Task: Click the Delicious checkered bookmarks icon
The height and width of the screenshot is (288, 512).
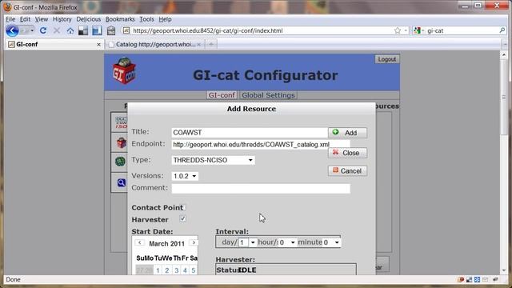Action: coord(83,30)
